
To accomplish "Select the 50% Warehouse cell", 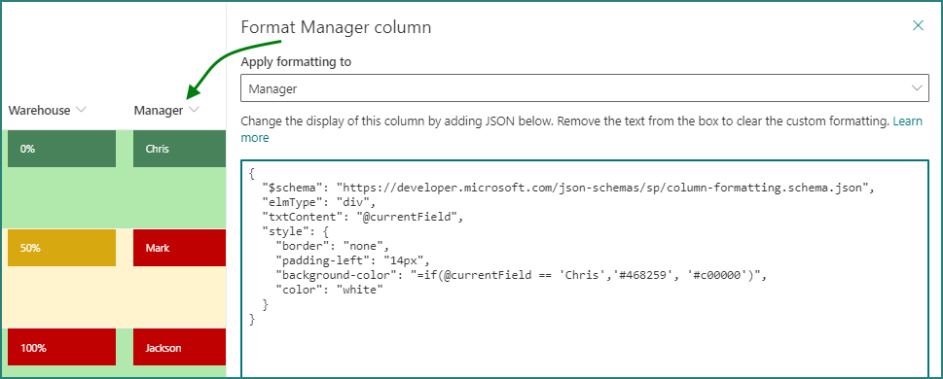I will 62,248.
